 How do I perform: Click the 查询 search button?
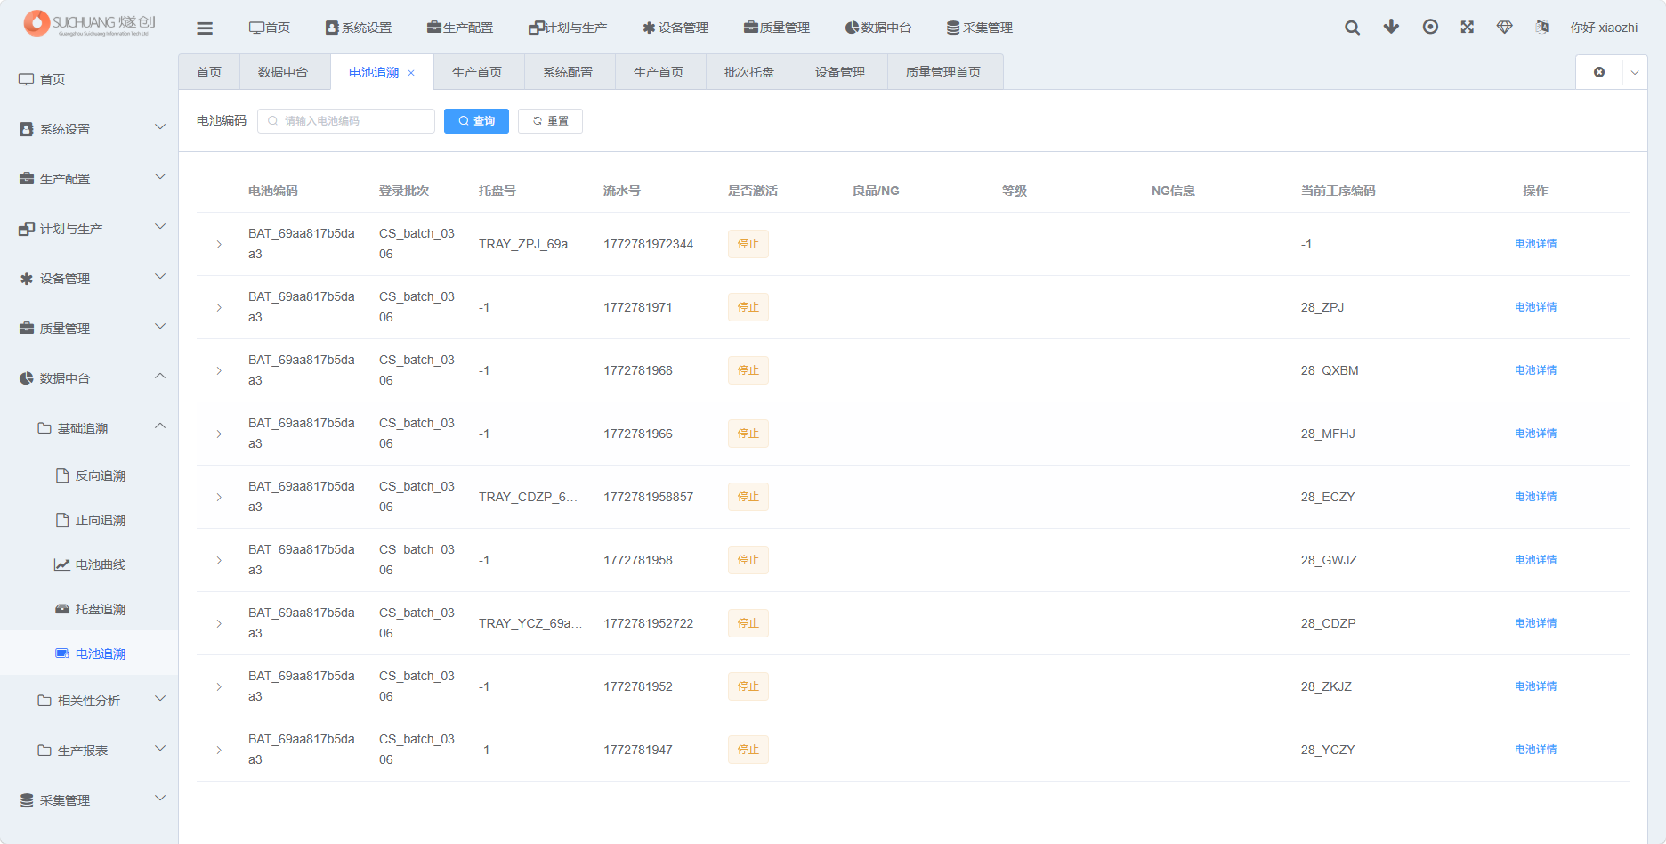pos(476,121)
